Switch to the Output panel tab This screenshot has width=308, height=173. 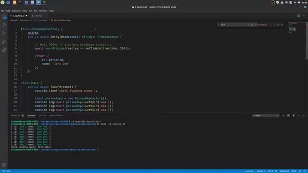coord(42,115)
